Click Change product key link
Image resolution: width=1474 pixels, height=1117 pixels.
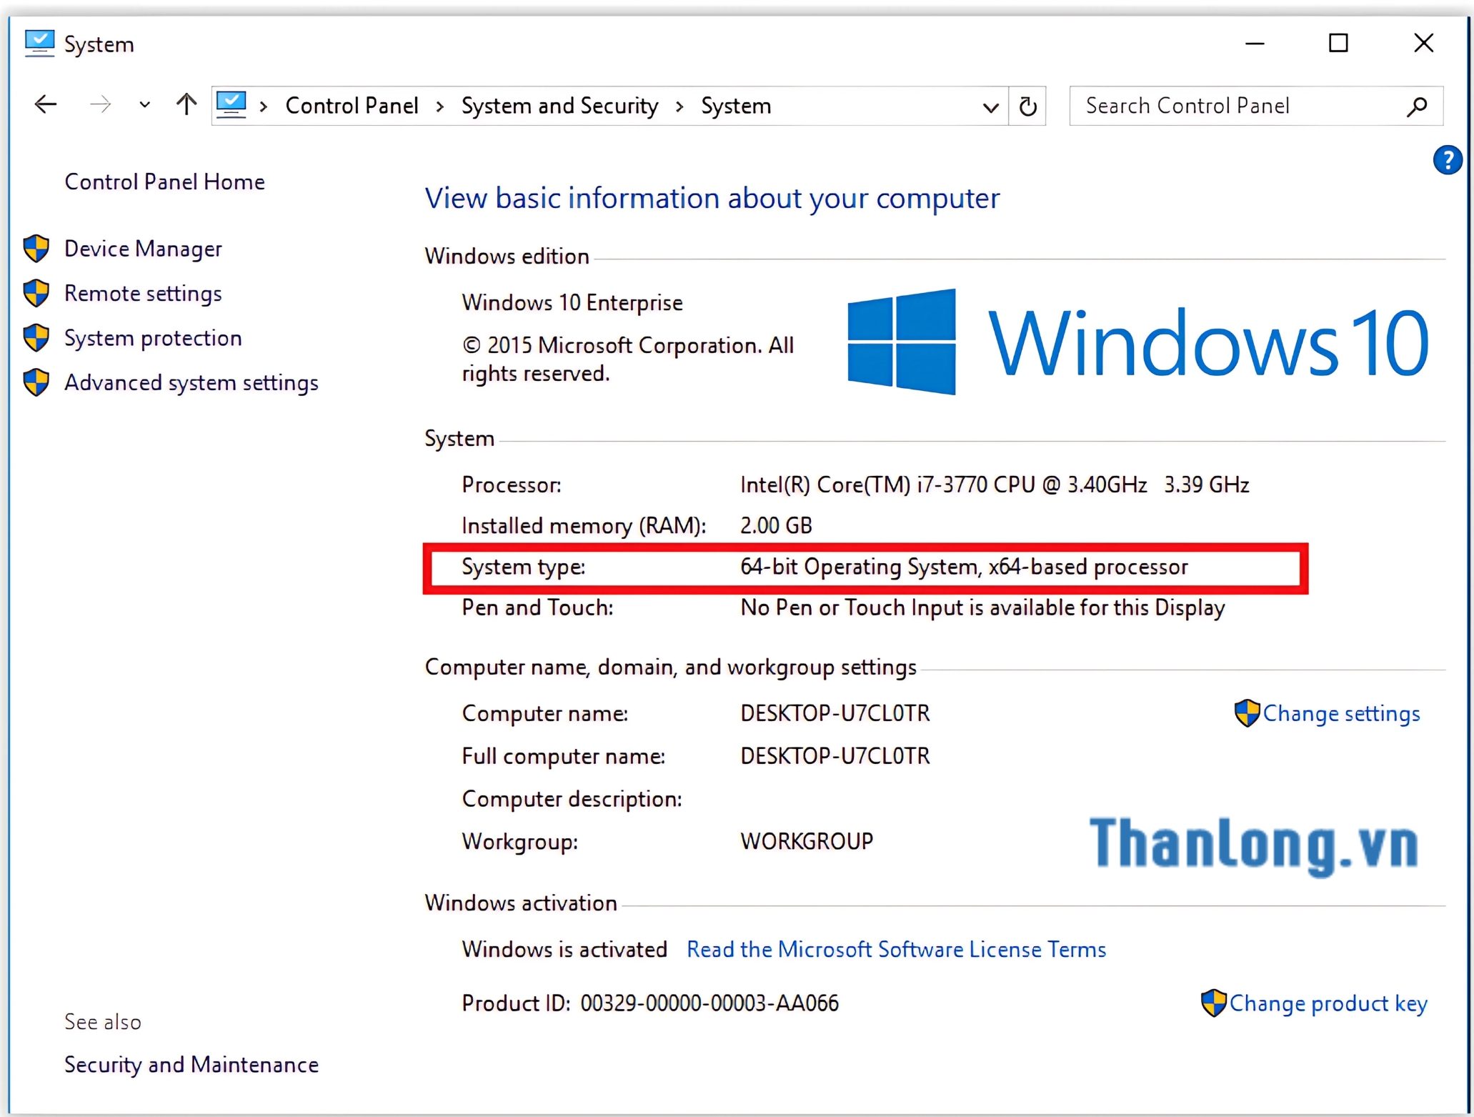coord(1328,1004)
